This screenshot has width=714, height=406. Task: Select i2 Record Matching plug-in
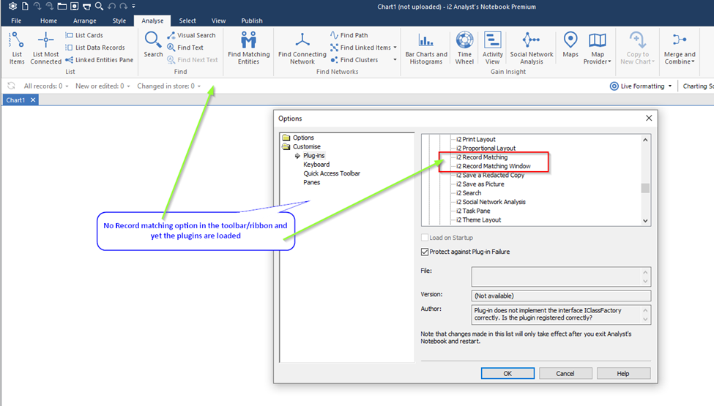[x=482, y=157]
